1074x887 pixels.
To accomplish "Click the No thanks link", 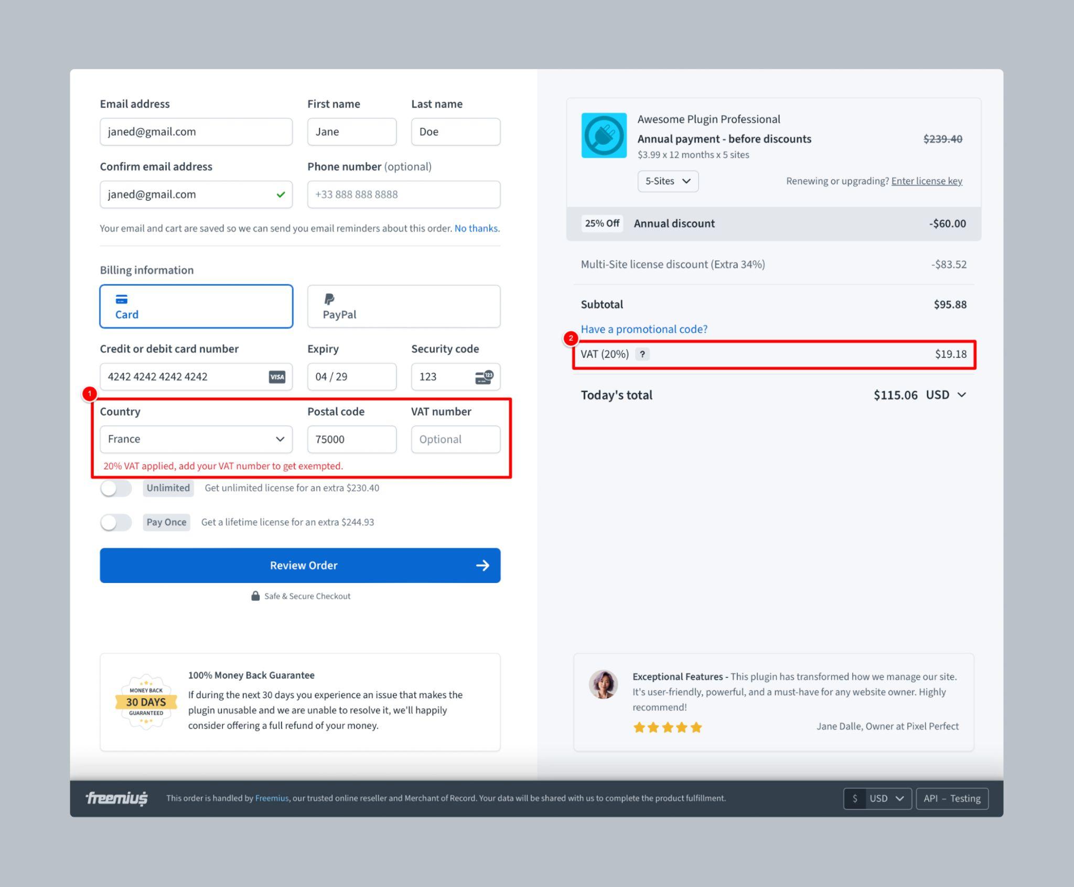I will pos(477,228).
